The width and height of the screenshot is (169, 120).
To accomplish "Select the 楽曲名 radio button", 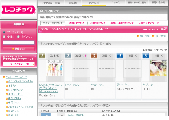I will [x=4, y=37].
